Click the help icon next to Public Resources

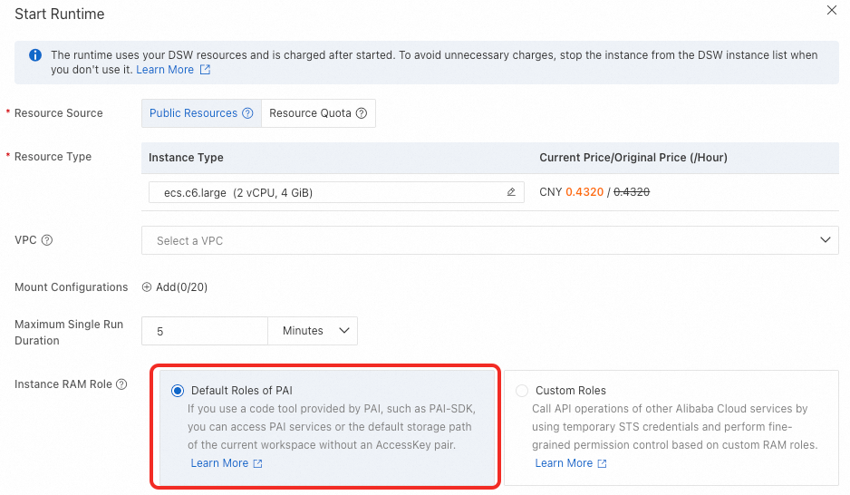(x=247, y=113)
